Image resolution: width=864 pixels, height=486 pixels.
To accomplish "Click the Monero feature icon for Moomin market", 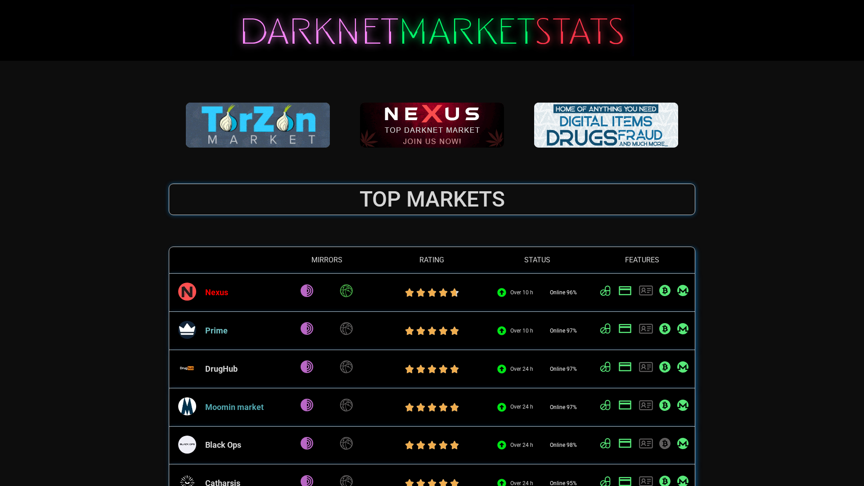I will [x=683, y=405].
